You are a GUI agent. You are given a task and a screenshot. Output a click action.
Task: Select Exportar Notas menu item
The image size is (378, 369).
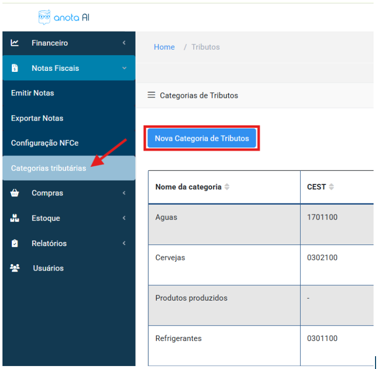(37, 118)
